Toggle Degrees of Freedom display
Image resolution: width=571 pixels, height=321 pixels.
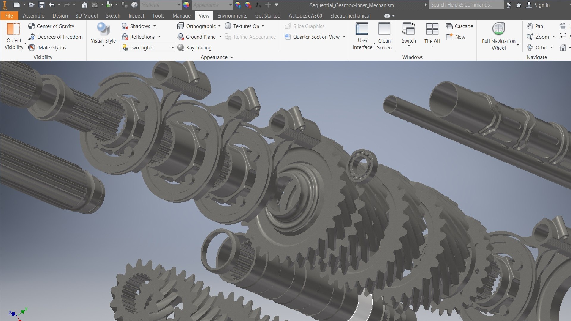pyautogui.click(x=55, y=37)
